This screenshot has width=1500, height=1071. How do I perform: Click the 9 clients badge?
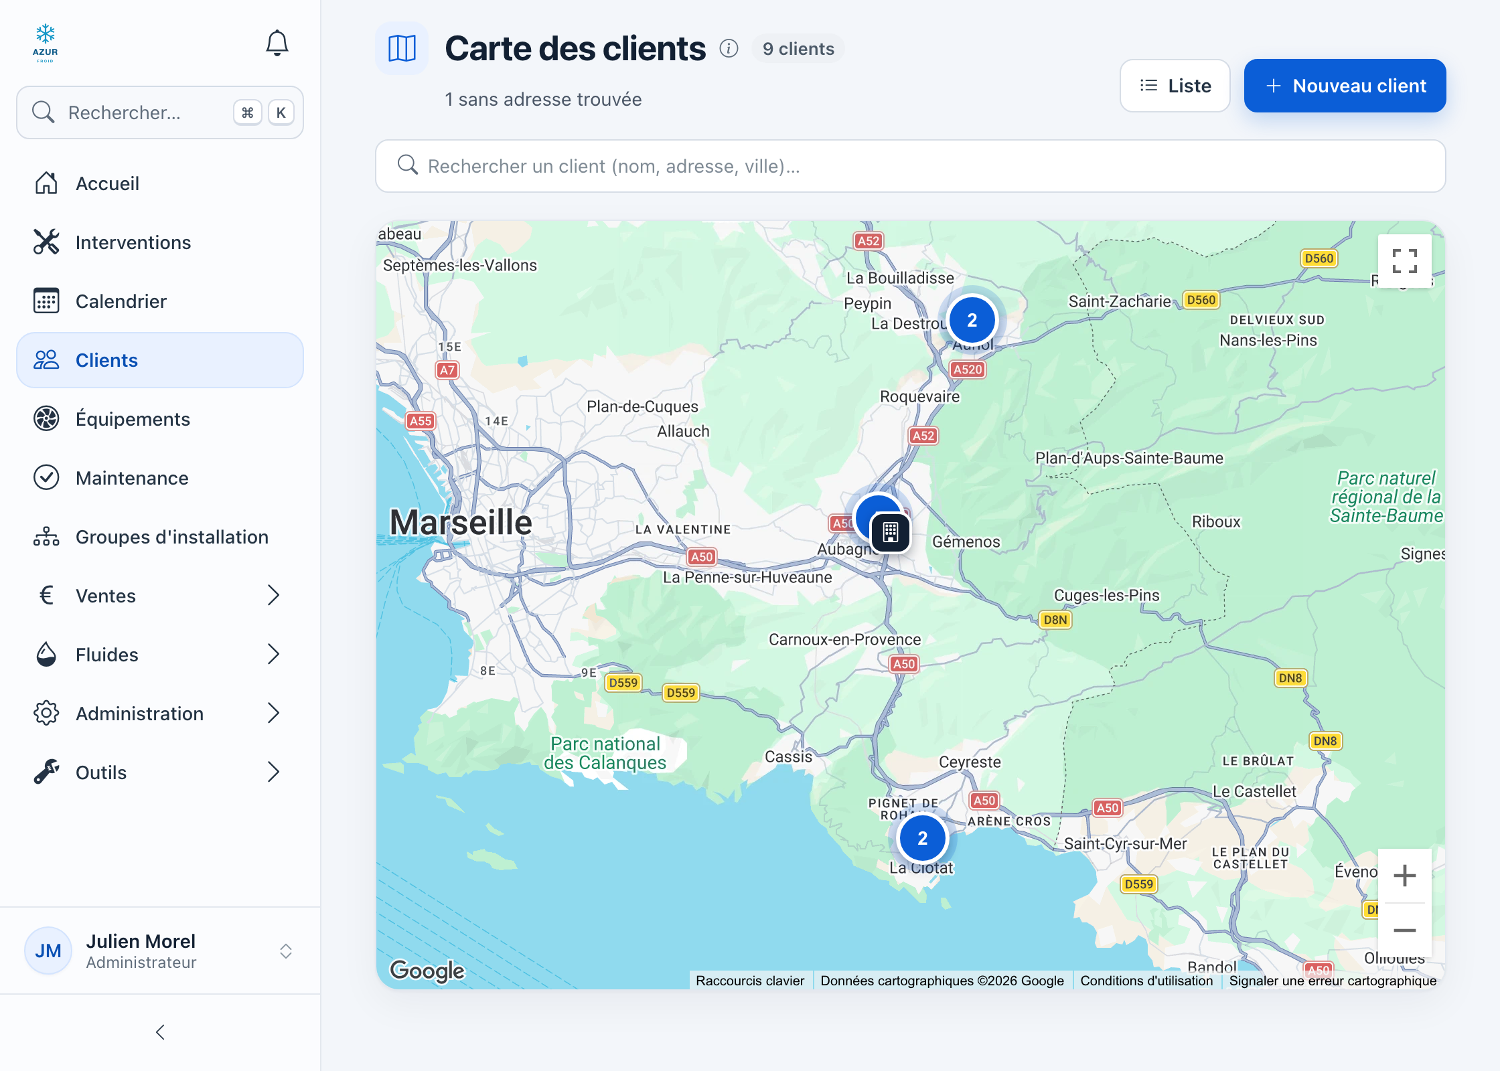[798, 49]
